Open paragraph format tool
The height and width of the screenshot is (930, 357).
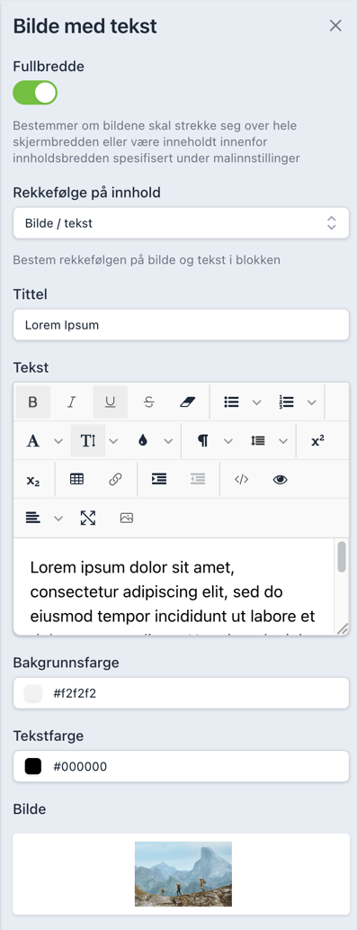pos(202,440)
